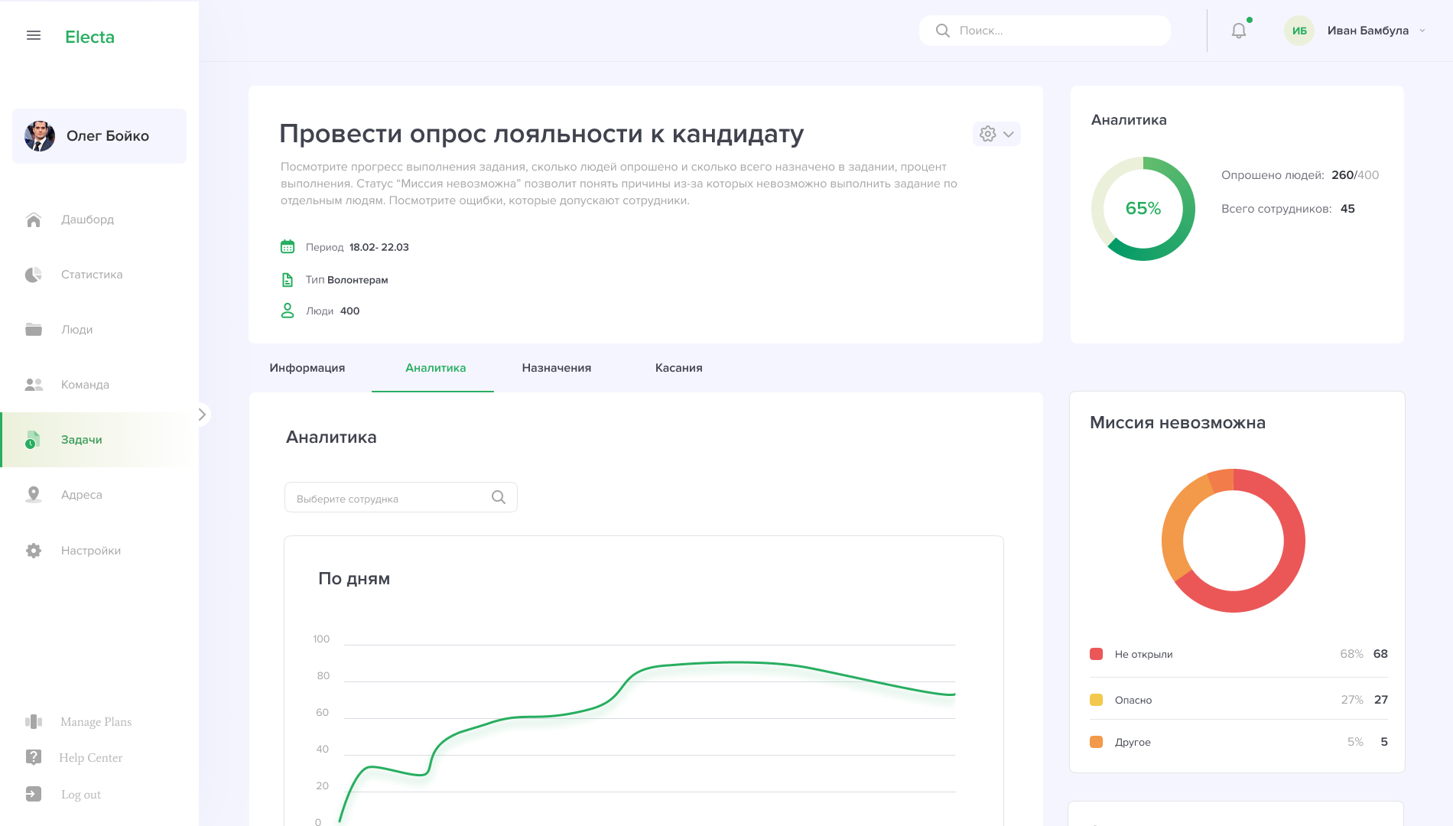1453x826 pixels.
Task: Open the Касания tab
Action: pos(678,368)
